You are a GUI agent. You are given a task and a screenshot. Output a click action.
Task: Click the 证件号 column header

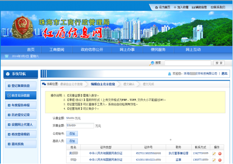pos(148,147)
